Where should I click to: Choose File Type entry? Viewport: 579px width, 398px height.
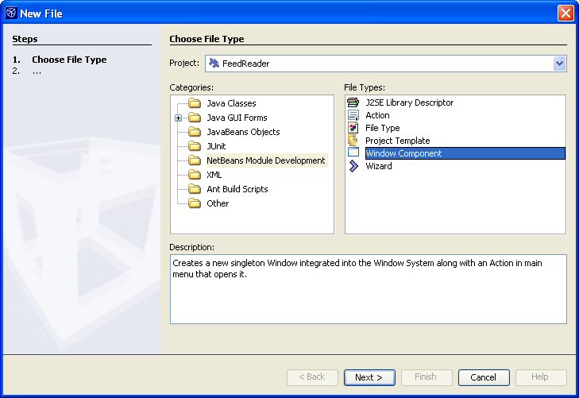point(383,128)
